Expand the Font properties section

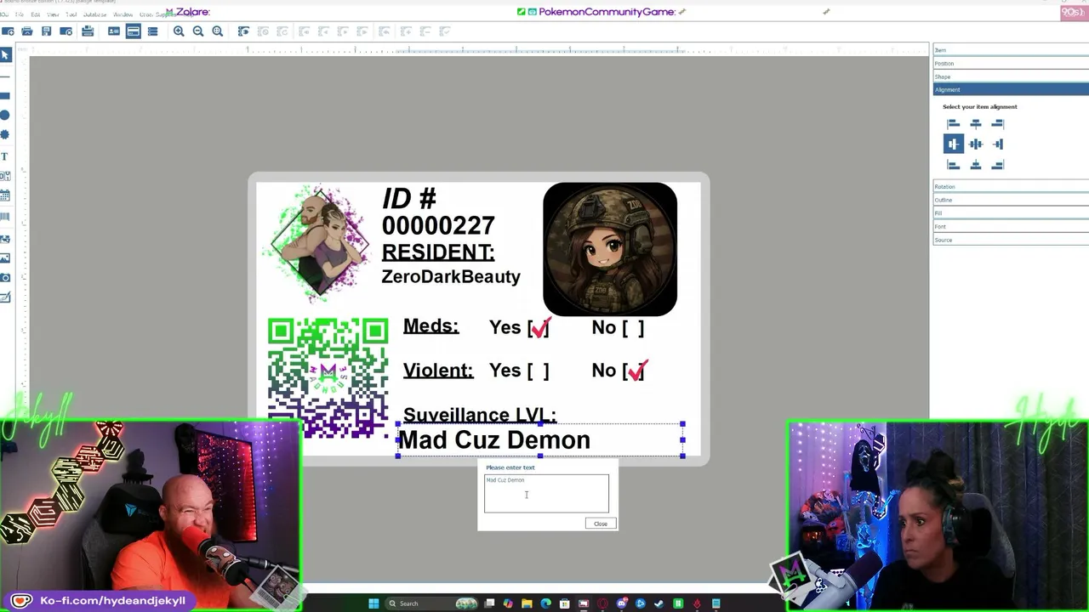[x=1011, y=227]
